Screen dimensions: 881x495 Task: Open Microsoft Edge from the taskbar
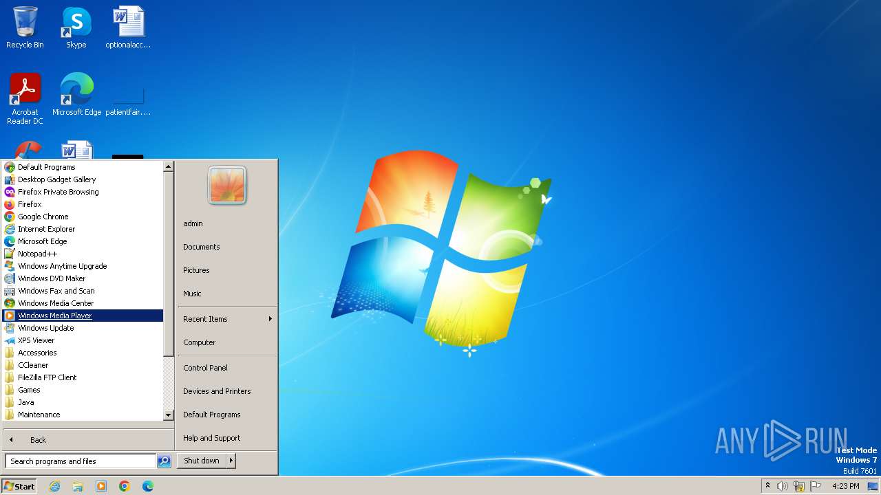148,486
